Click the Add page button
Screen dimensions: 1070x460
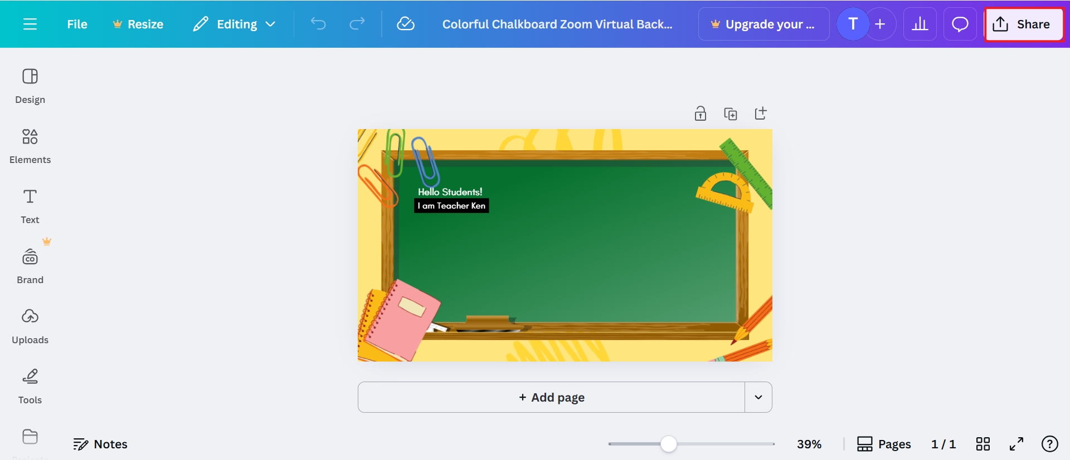551,397
